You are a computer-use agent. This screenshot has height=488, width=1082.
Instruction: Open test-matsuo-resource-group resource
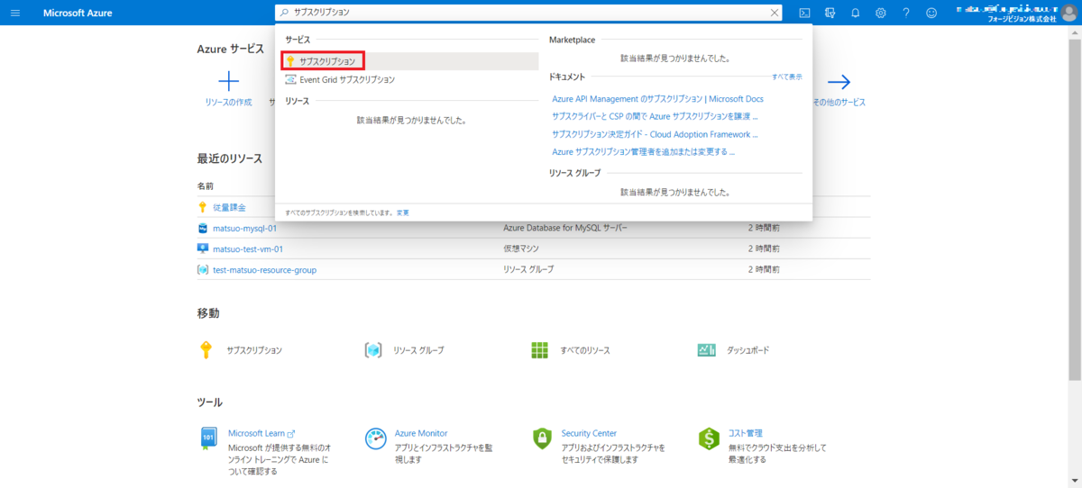[x=264, y=269]
